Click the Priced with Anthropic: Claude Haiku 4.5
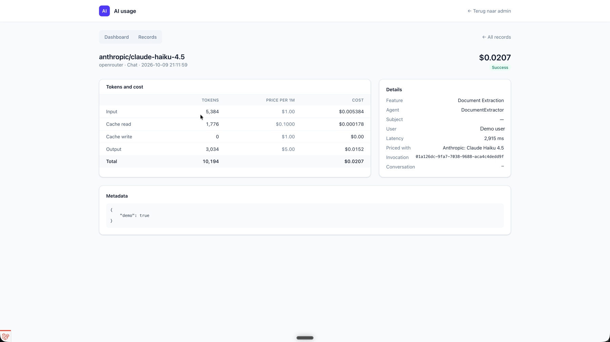610x342 pixels. (x=473, y=148)
